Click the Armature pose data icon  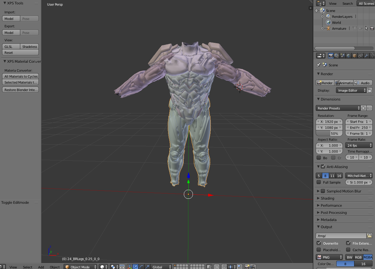(x=355, y=28)
